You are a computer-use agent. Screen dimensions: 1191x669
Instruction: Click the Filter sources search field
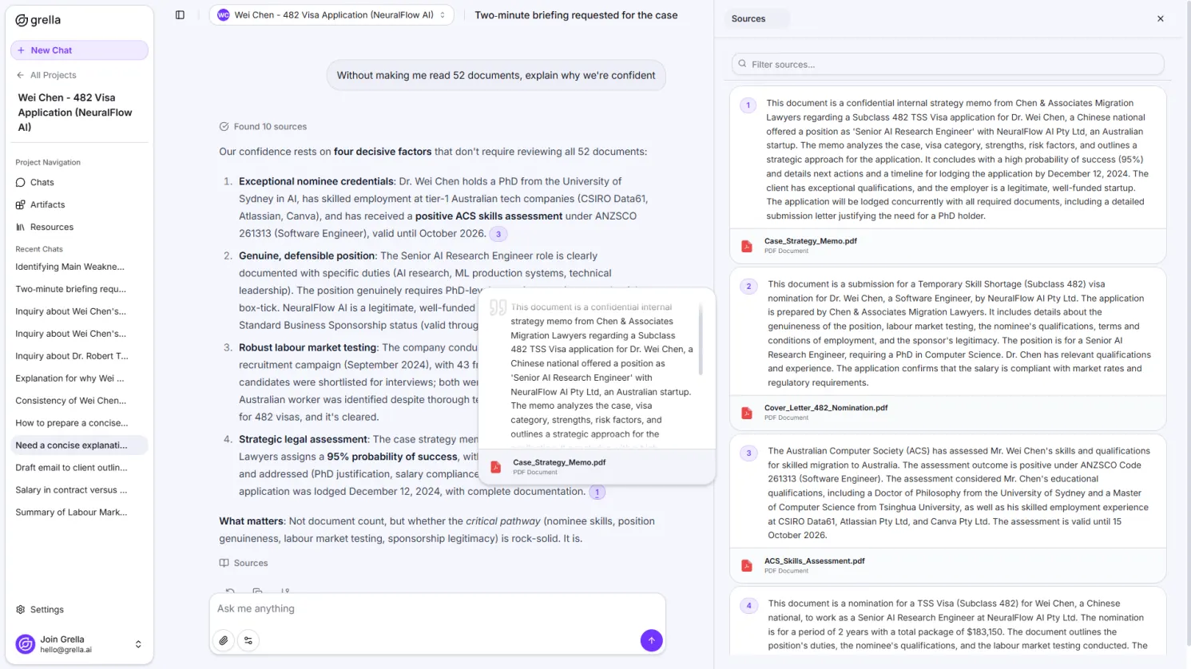(x=947, y=64)
